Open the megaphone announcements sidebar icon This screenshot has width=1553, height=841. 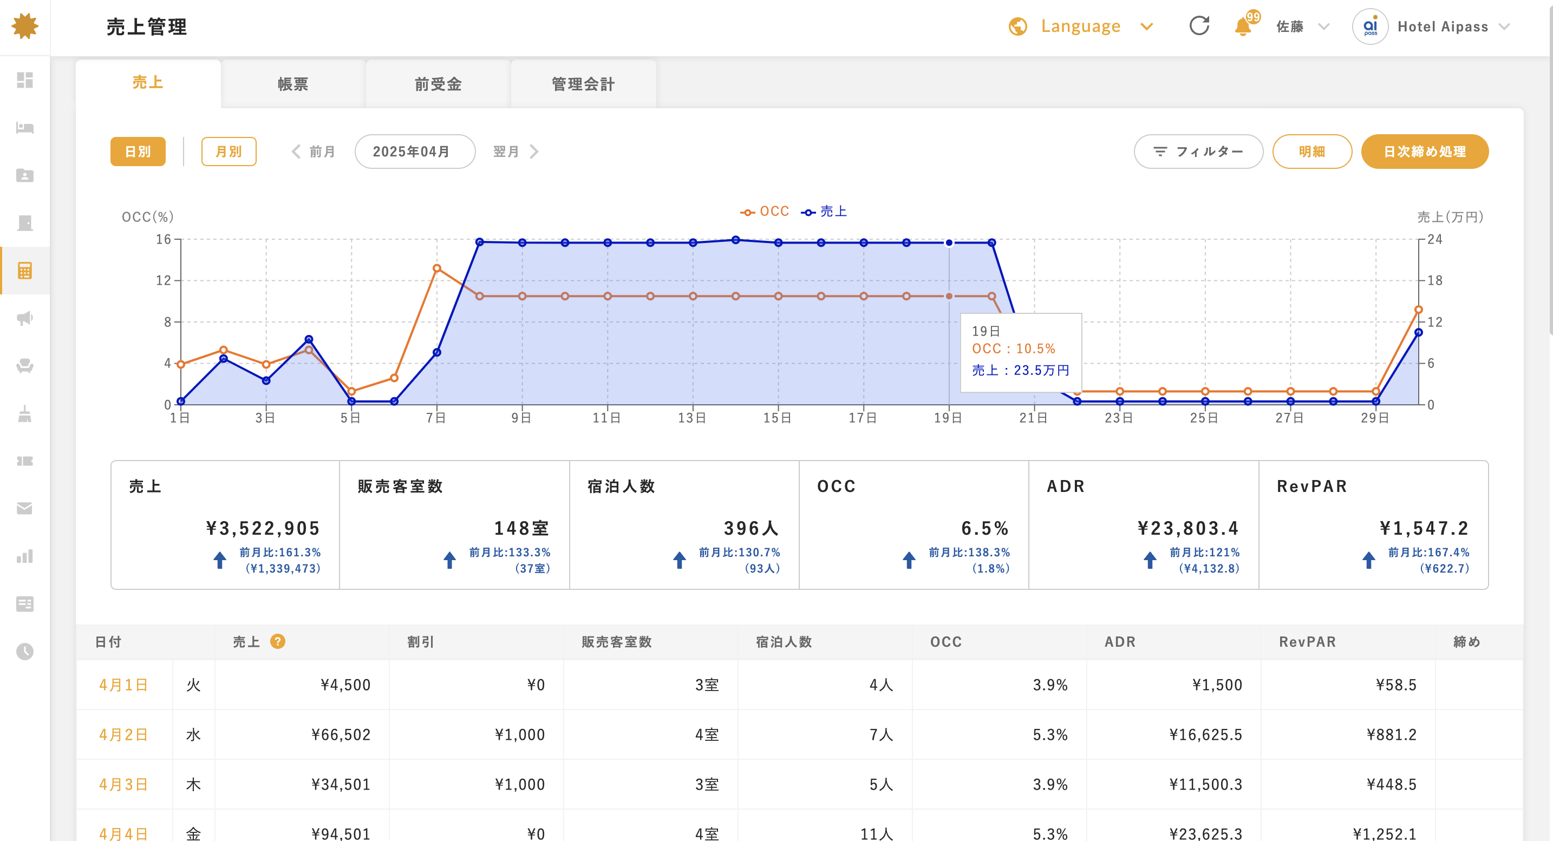(x=25, y=318)
